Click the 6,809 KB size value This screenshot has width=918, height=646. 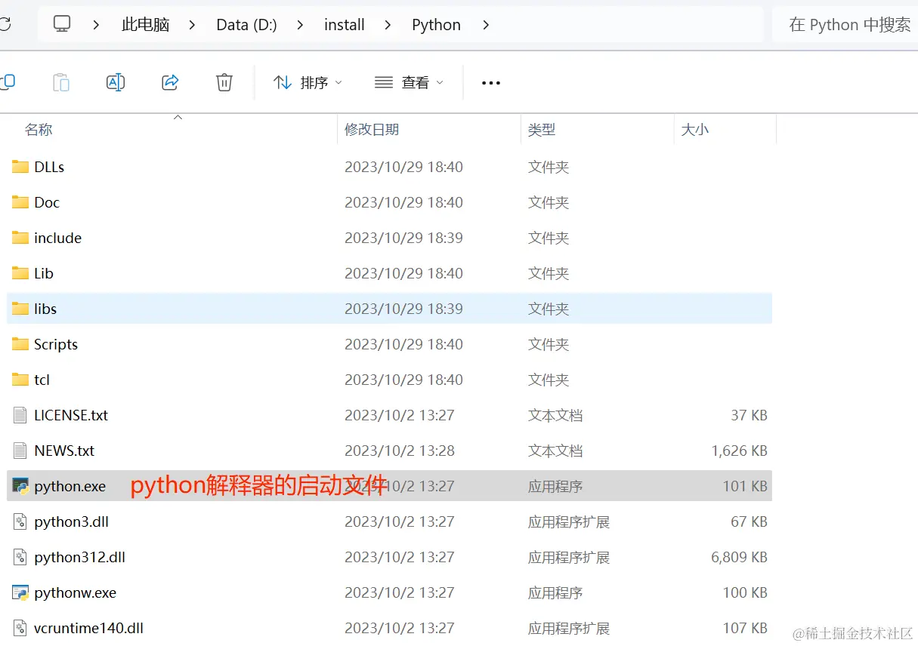(x=739, y=557)
